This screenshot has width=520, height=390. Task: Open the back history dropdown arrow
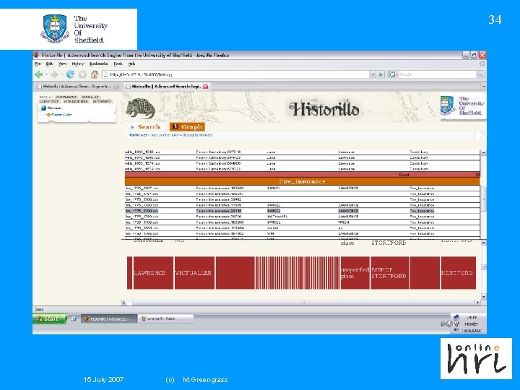pos(46,75)
